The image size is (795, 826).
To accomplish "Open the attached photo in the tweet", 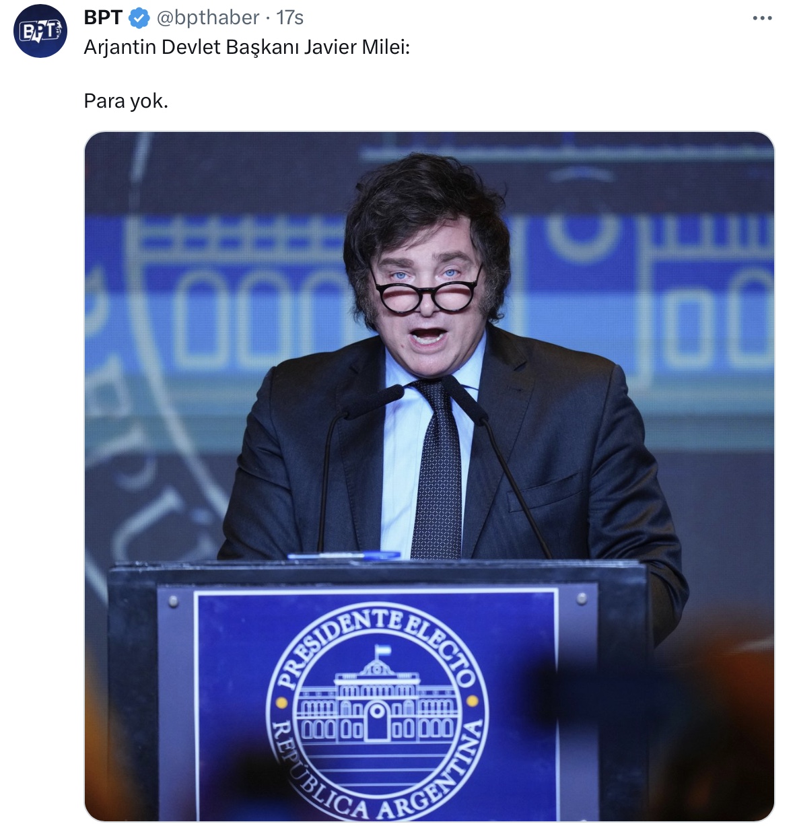I will (x=429, y=476).
